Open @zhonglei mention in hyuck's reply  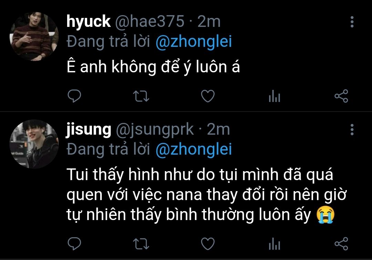click(x=194, y=42)
